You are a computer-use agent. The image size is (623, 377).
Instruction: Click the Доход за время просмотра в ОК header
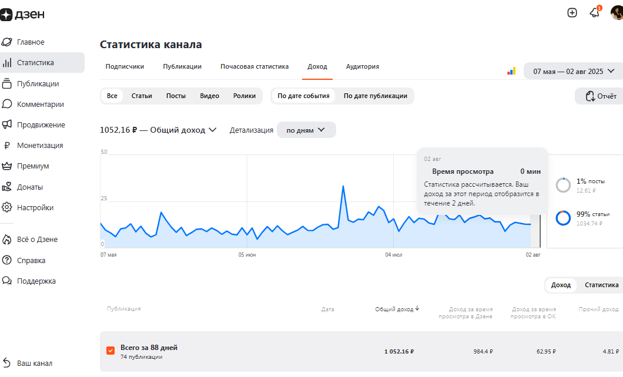pos(533,313)
